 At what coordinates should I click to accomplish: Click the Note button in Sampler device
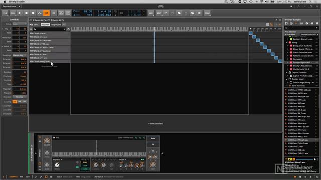pyautogui.click(x=153, y=138)
